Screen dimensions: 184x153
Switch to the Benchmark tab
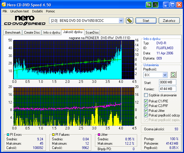point(13,32)
